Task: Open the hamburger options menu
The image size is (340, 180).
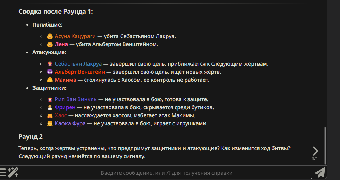Action: [2, 172]
